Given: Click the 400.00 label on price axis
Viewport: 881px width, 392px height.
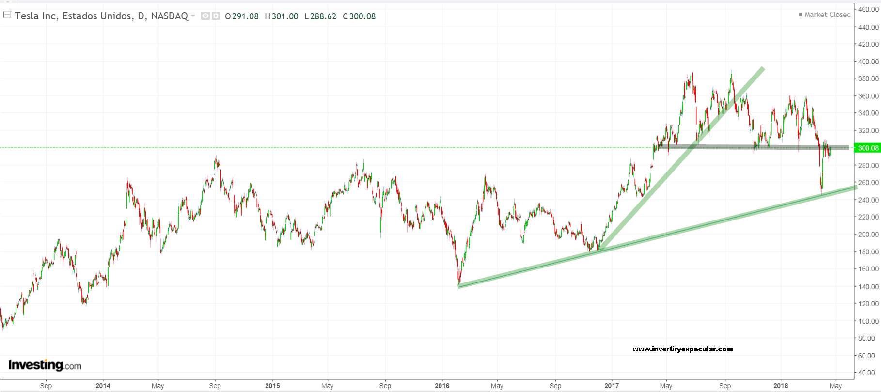Looking at the screenshot, I should click(868, 62).
